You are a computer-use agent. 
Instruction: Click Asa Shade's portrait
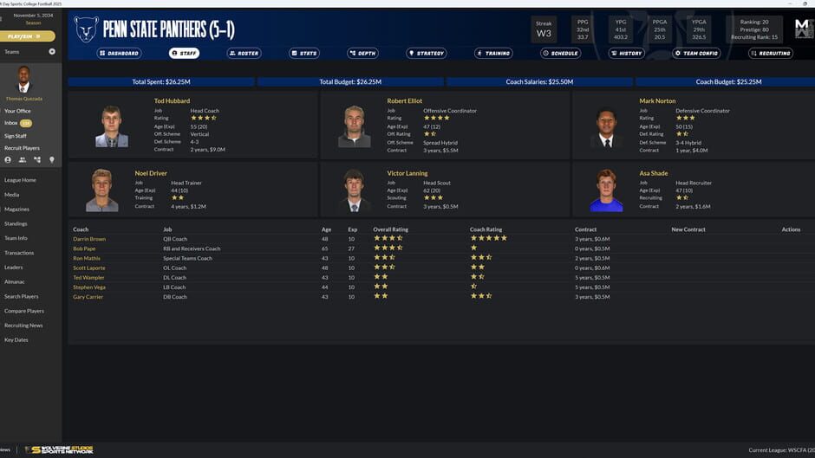click(606, 190)
